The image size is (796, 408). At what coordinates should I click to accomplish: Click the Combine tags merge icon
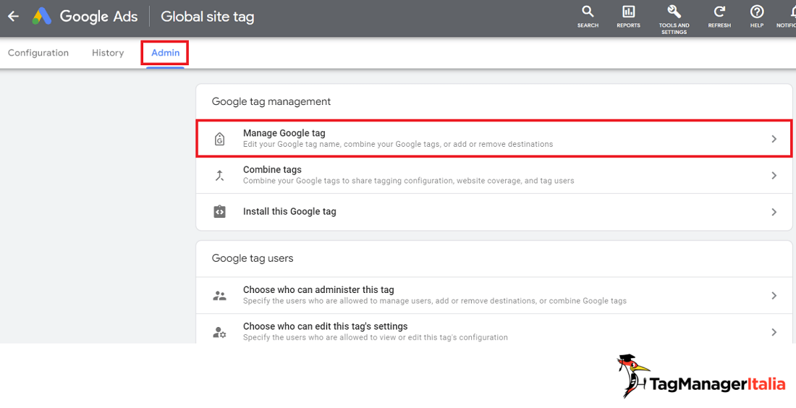(x=219, y=176)
